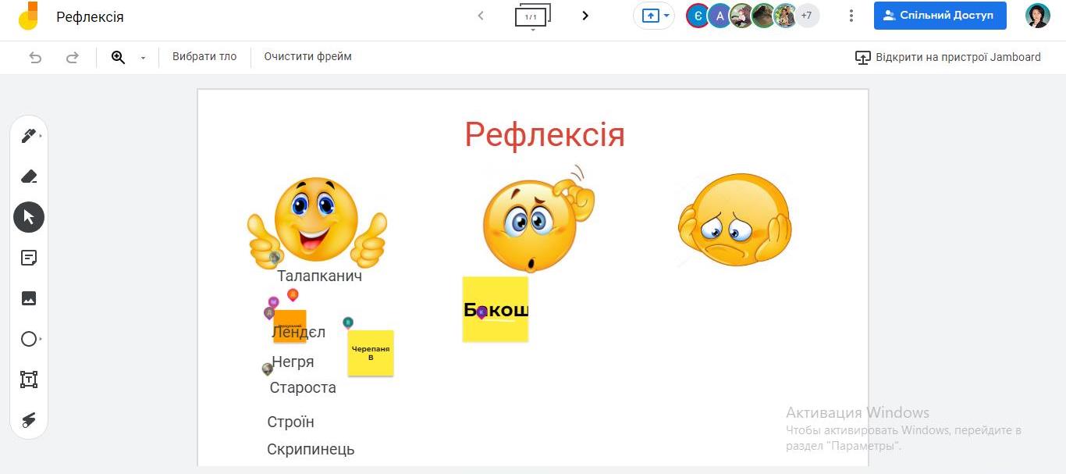Add a sticky note
The image size is (1066, 474).
[29, 258]
